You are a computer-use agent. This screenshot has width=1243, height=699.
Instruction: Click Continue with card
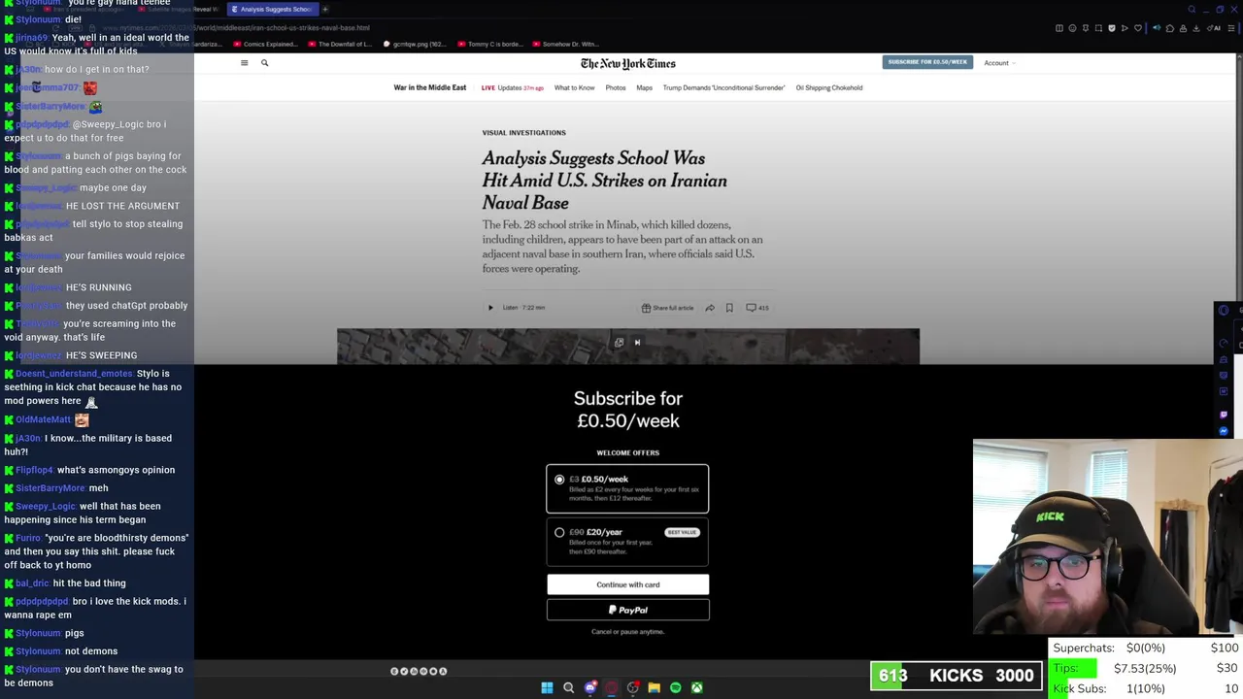pos(627,584)
